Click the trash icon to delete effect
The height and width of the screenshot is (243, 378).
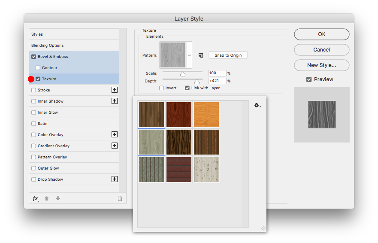(x=120, y=198)
